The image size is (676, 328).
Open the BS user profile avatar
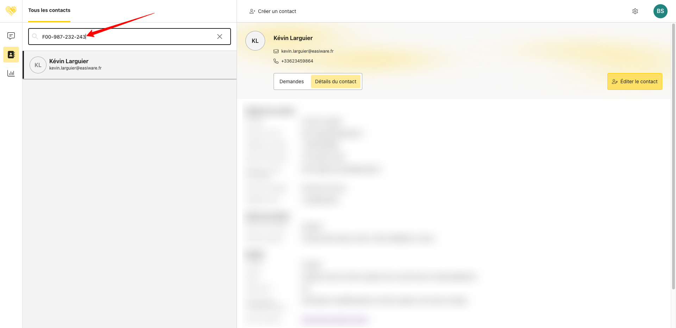tap(660, 11)
